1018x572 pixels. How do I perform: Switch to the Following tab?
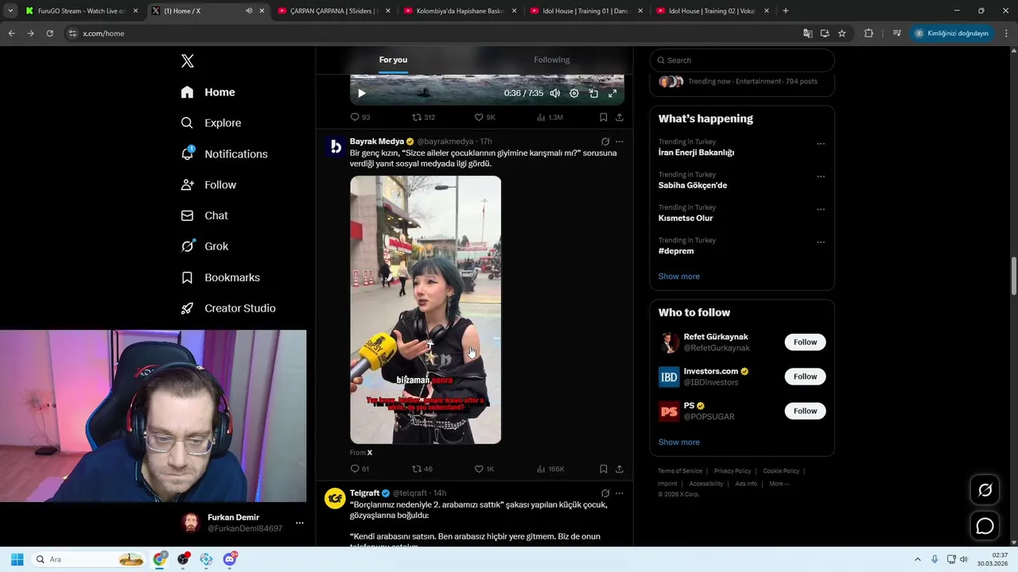pyautogui.click(x=552, y=60)
